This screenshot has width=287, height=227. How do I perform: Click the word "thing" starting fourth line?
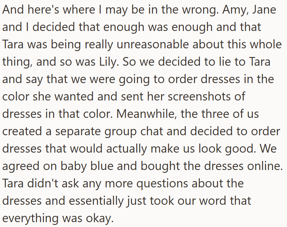click(x=16, y=62)
